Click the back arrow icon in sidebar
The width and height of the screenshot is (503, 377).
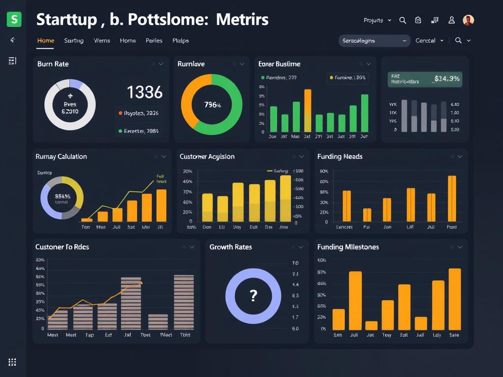[x=13, y=40]
